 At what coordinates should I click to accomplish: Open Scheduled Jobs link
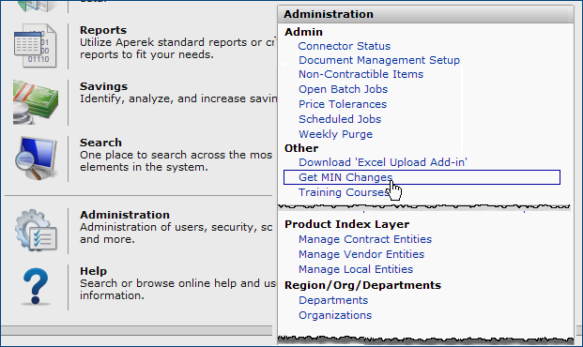click(x=340, y=119)
